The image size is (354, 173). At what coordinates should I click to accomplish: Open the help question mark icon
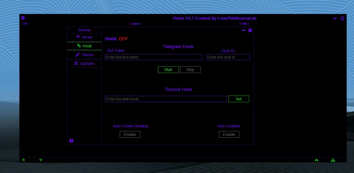71,140
